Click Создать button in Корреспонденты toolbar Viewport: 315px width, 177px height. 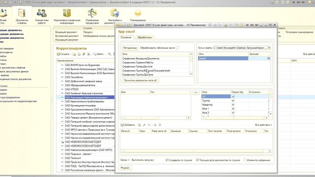click(63, 54)
